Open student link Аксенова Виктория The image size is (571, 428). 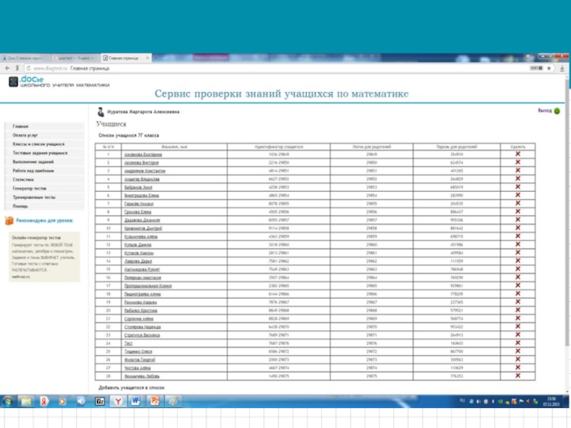pos(141,163)
